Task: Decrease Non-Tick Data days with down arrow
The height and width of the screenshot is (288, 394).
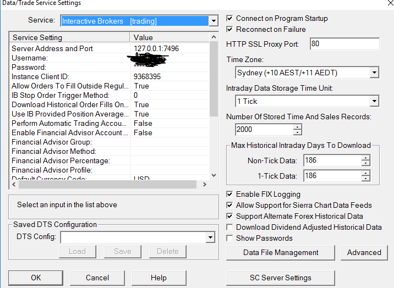Action: pos(366,163)
